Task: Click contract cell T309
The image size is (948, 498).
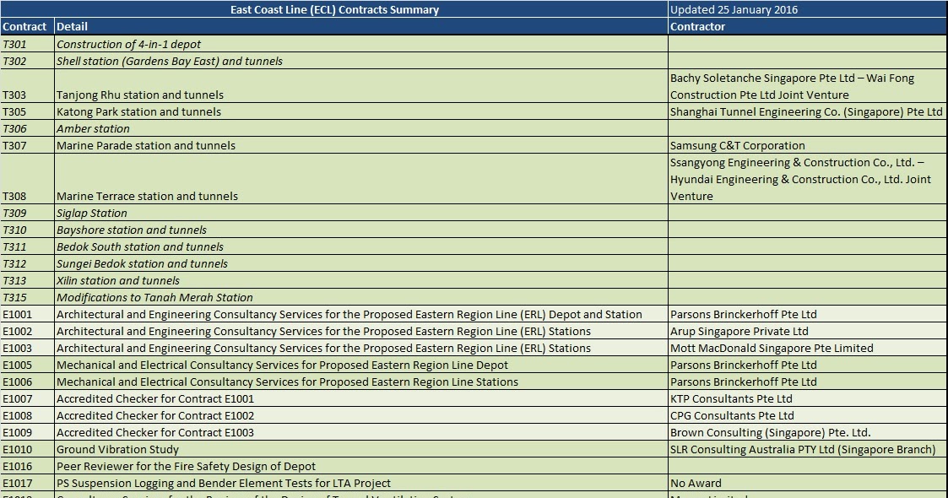Action: [x=27, y=214]
